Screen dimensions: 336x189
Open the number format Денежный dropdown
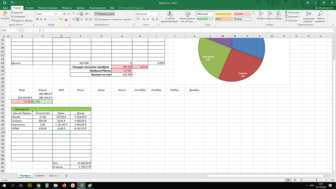point(158,14)
